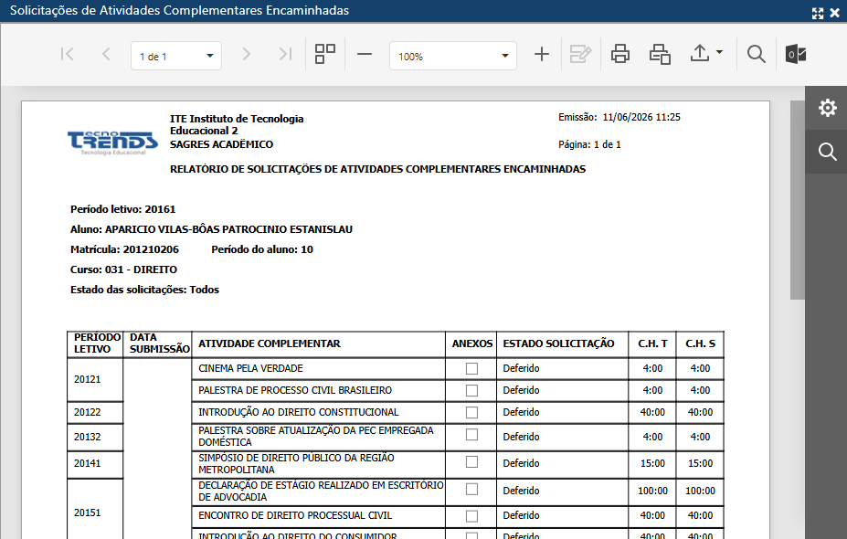Toggle fullscreen for the report window
847x539 pixels.
coord(818,13)
